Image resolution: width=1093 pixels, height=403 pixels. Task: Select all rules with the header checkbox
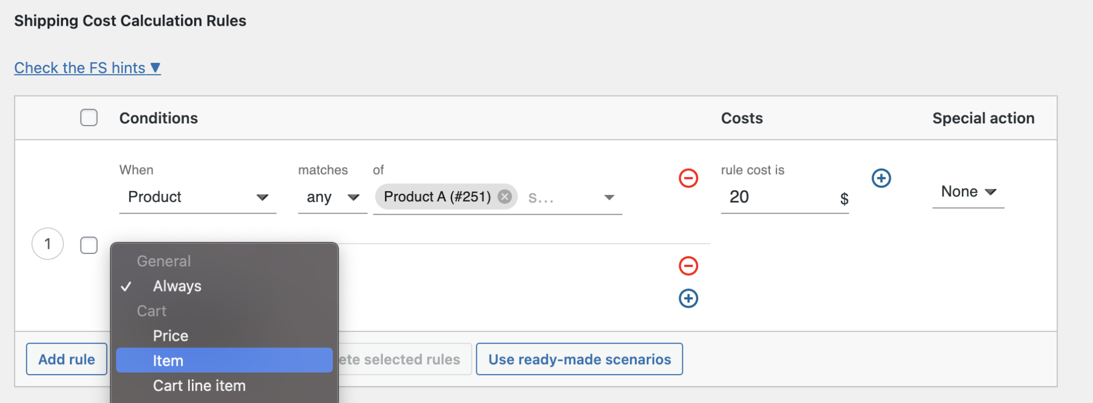click(x=89, y=117)
